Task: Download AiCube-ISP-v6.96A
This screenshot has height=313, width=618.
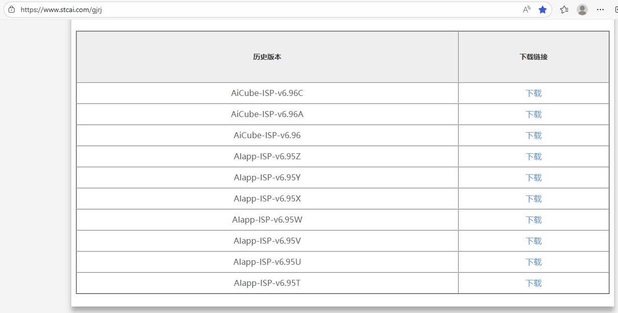Action: pyautogui.click(x=534, y=115)
